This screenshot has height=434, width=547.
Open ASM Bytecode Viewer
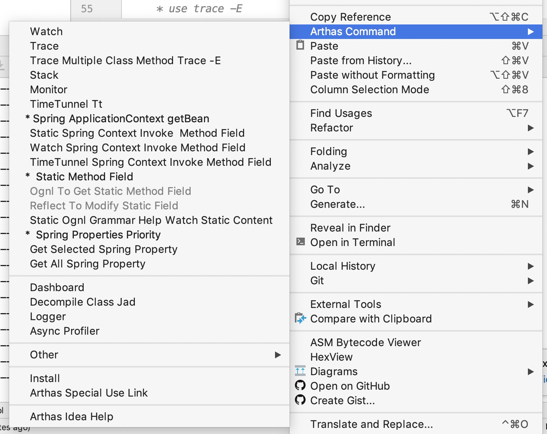click(365, 343)
